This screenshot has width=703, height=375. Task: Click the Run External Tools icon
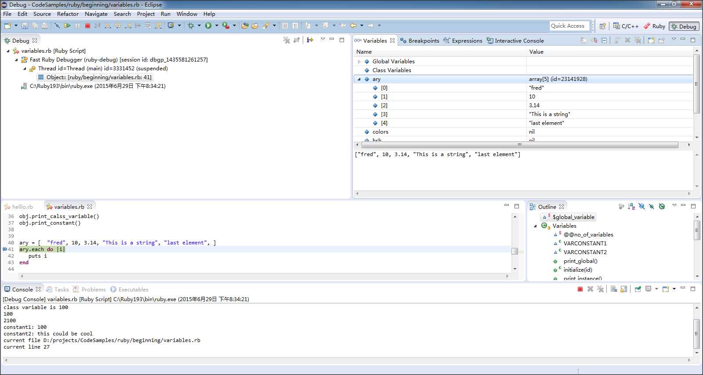226,25
